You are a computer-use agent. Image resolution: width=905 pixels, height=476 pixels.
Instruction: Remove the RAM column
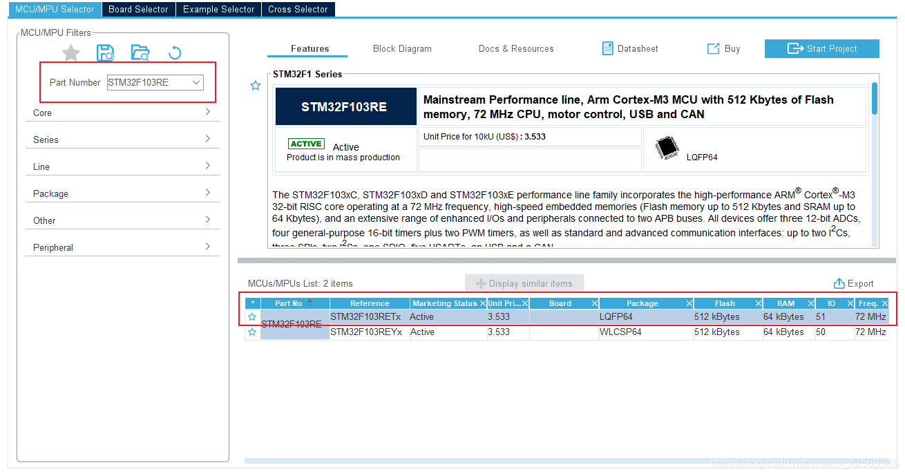click(811, 303)
